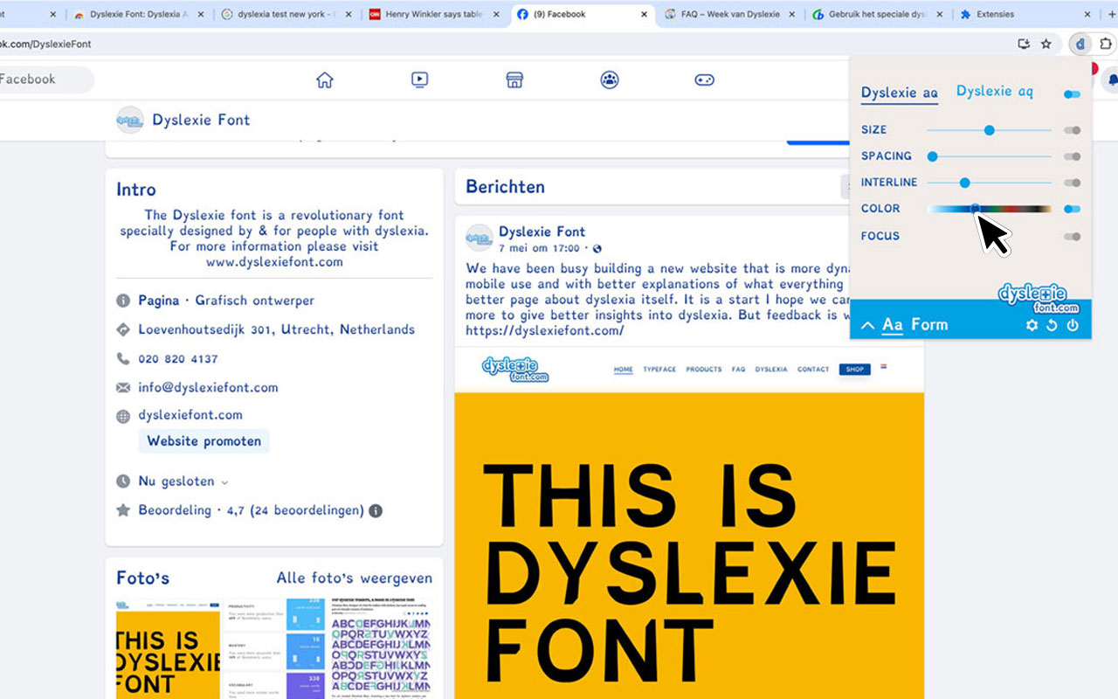Open Dyslexie extension settings gear

pyautogui.click(x=1032, y=325)
